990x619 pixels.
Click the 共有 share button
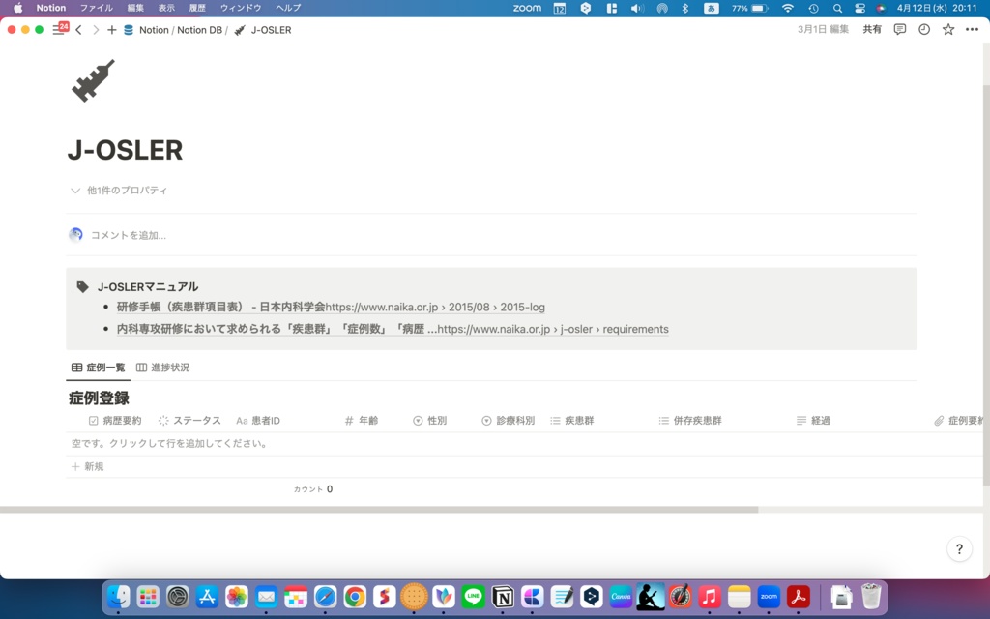(872, 30)
